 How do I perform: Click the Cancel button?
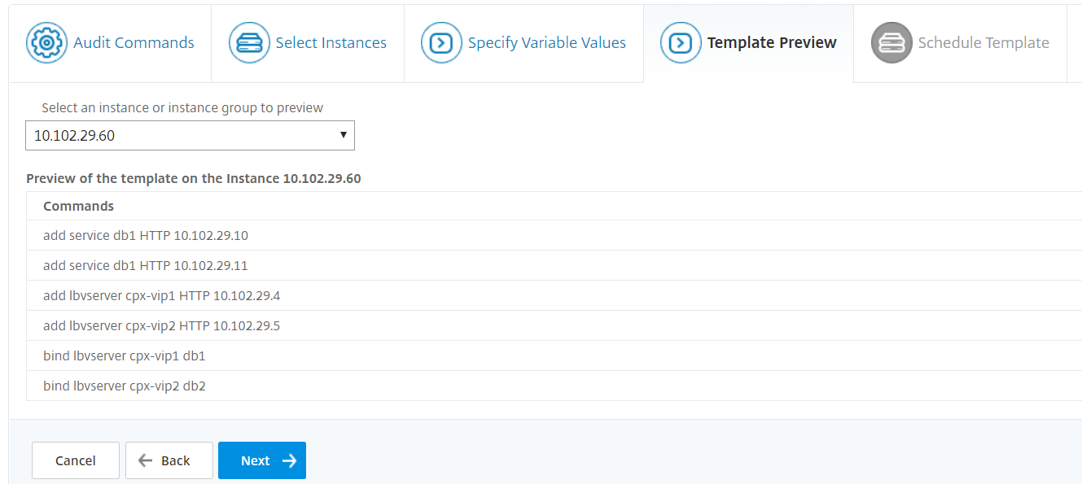pyautogui.click(x=76, y=460)
